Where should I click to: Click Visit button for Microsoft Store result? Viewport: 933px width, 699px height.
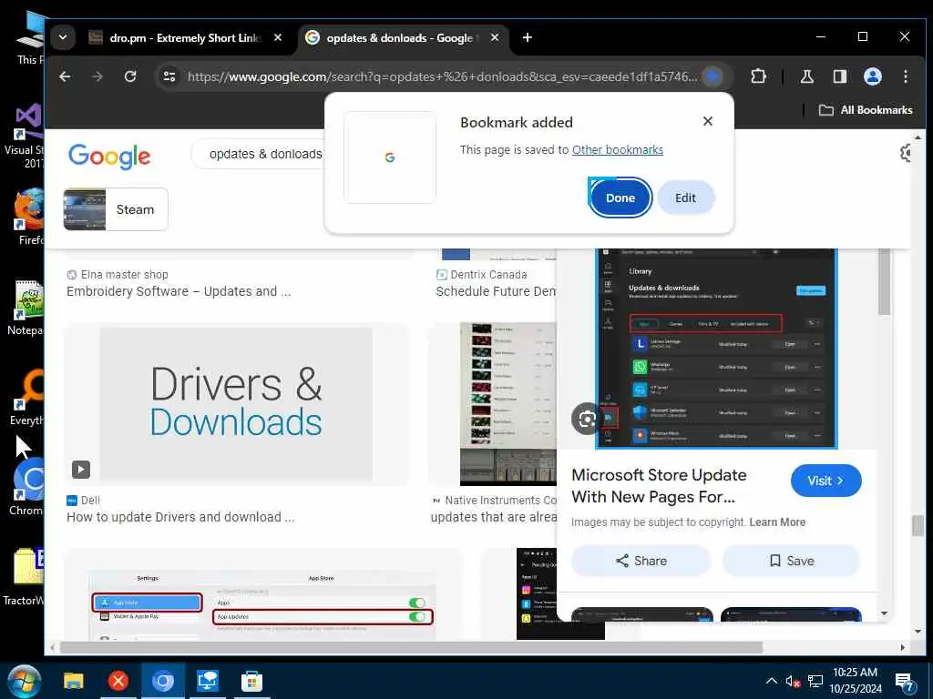click(825, 481)
